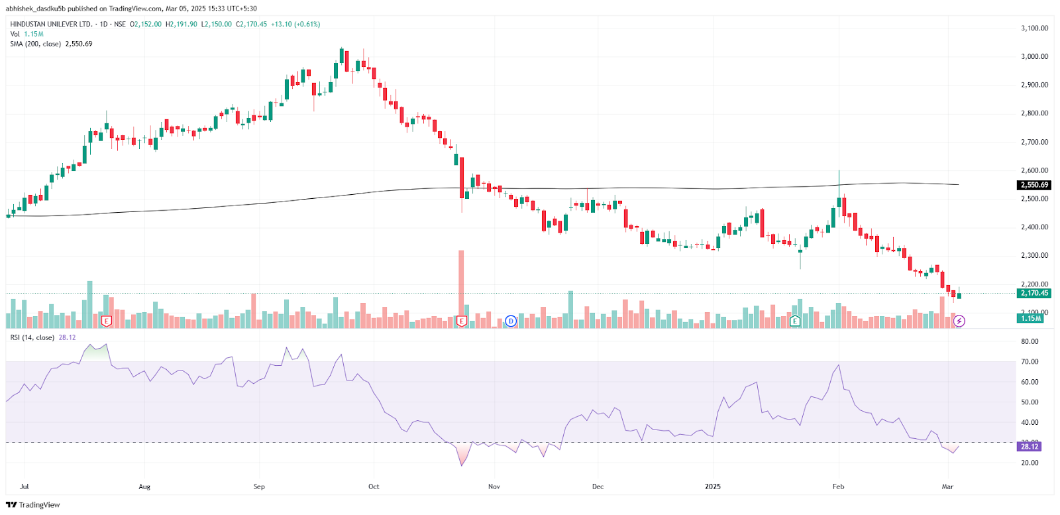Click the published-on TradingView.com header text

coord(131,9)
